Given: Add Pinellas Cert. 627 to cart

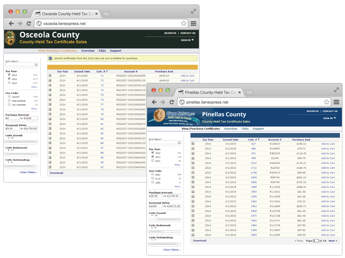Looking at the screenshot, I should click(328, 144).
